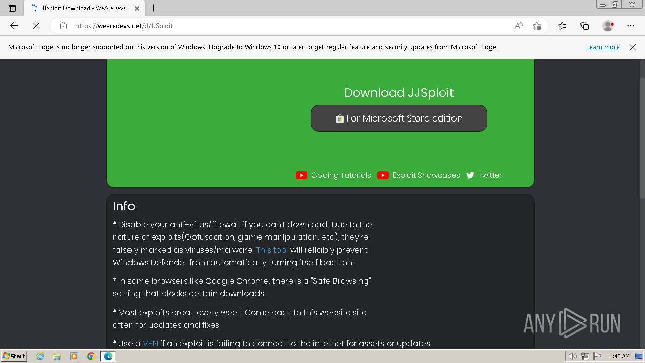Open the Coding Tutorials YouTube link

[341, 175]
